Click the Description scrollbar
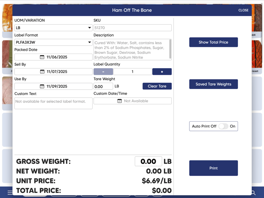This screenshot has width=264, height=198. [170, 48]
